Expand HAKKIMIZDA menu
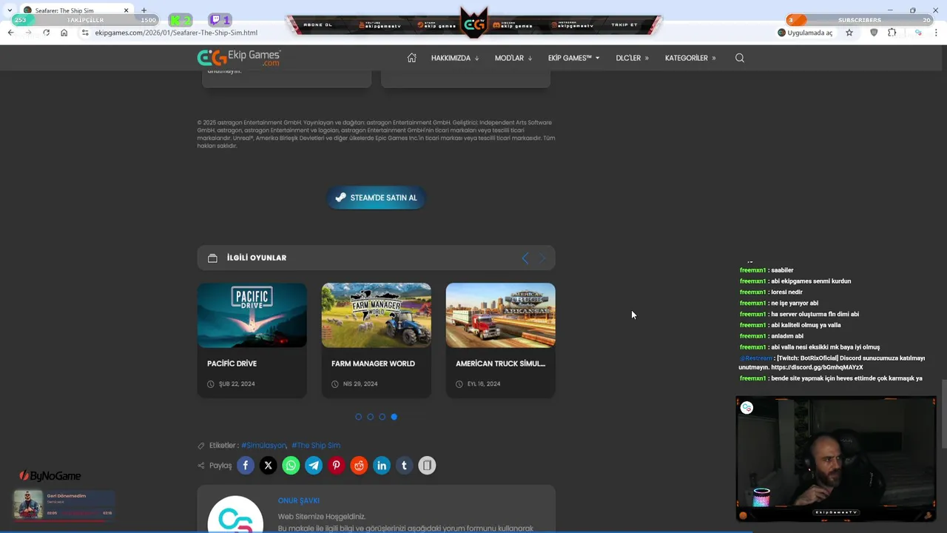Viewport: 947px width, 533px height. point(455,58)
